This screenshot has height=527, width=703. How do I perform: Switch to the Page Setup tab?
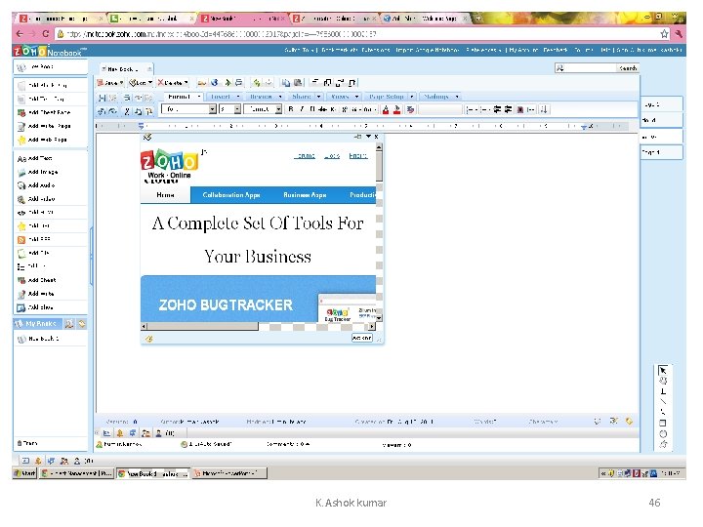click(x=386, y=97)
